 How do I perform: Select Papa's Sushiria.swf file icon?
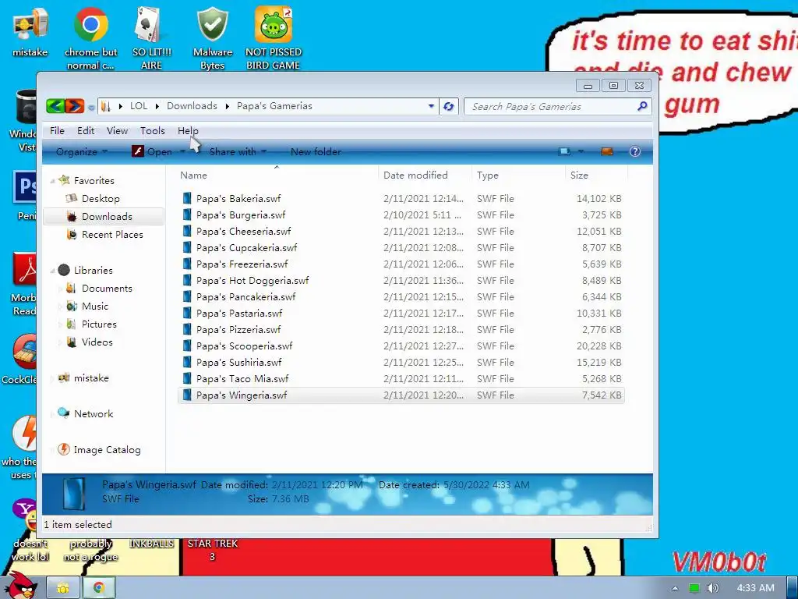pyautogui.click(x=187, y=362)
